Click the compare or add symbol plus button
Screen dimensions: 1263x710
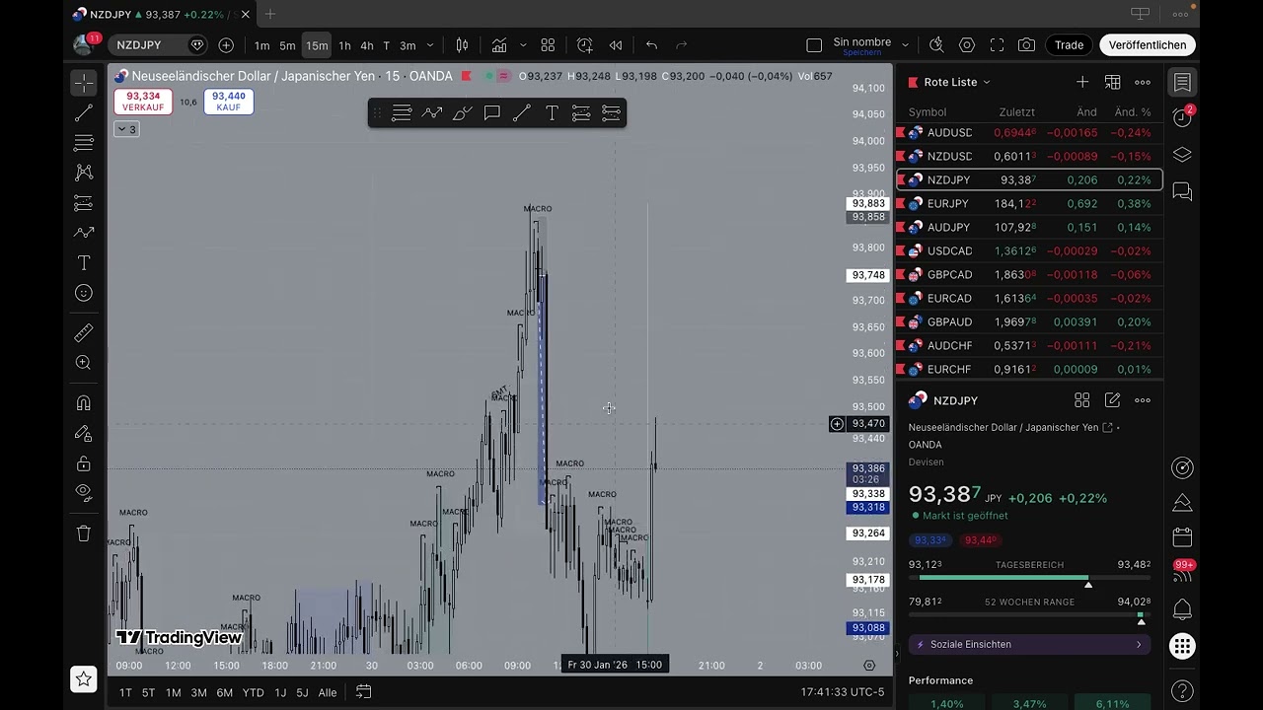[x=226, y=45]
